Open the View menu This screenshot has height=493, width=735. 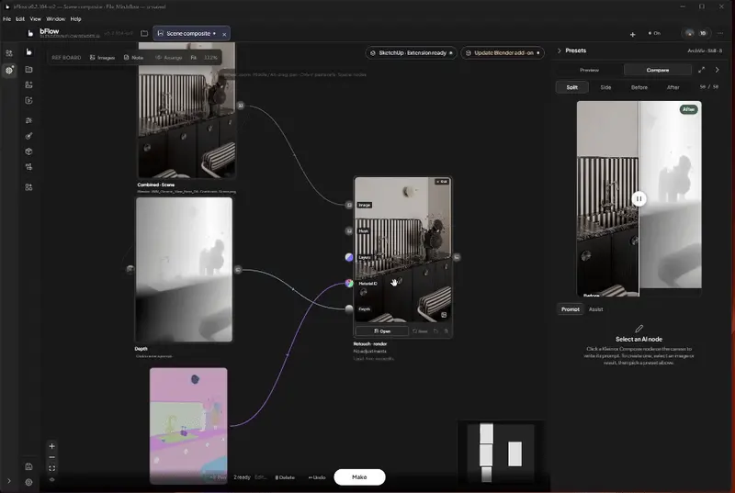pyautogui.click(x=36, y=19)
